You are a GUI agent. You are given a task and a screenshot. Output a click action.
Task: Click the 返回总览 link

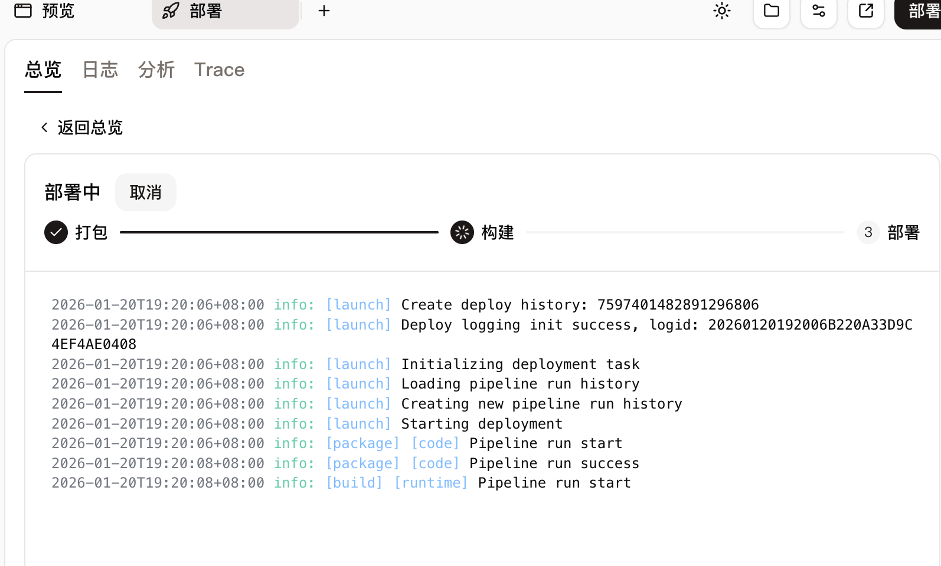90,127
